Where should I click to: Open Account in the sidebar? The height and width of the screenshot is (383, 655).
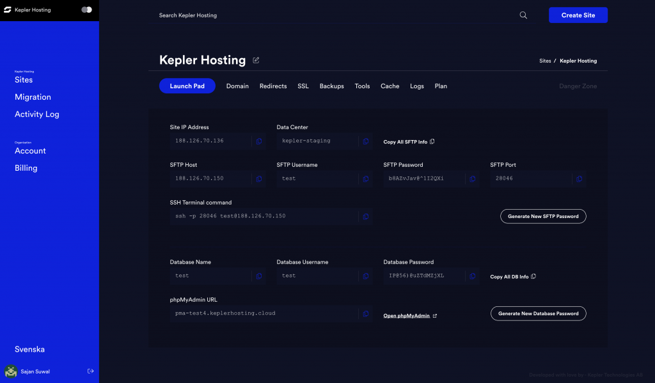coord(30,151)
